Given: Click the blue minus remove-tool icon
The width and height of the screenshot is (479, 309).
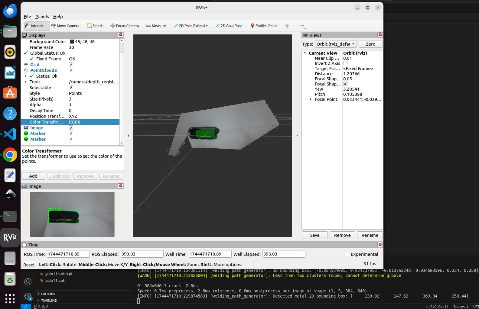Looking at the screenshot, I should 302,26.
